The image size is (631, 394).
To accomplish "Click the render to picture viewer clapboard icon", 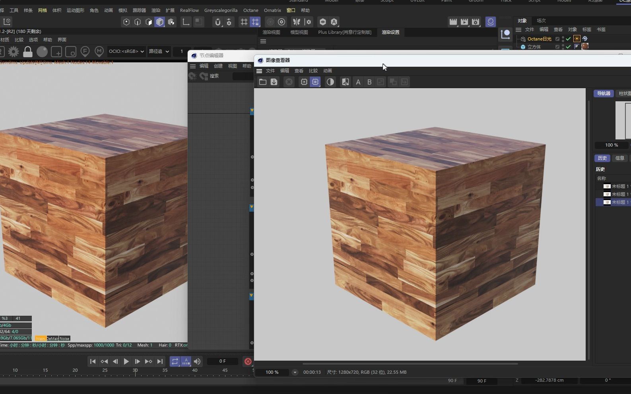I will (x=464, y=22).
